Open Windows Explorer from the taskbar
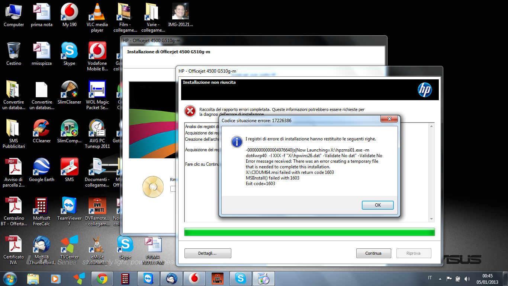Screen dimensions: 508x286 [33, 279]
